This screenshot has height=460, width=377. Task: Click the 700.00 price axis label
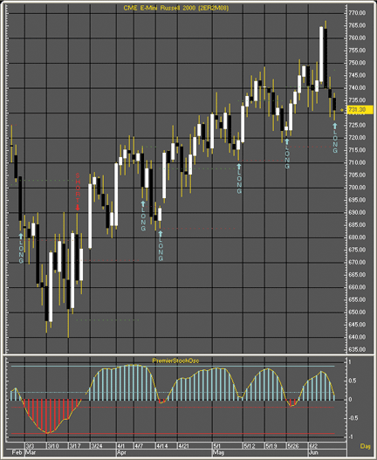pos(357,188)
